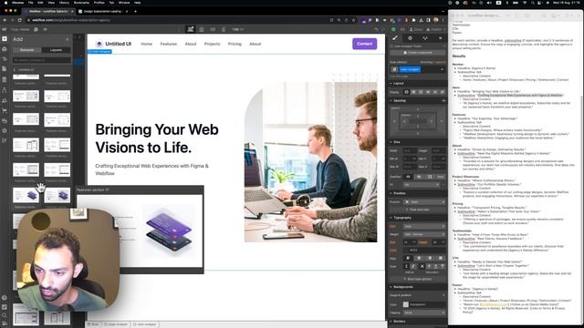
Task: Click the Webflow W logo menu
Action: (x=5, y=29)
